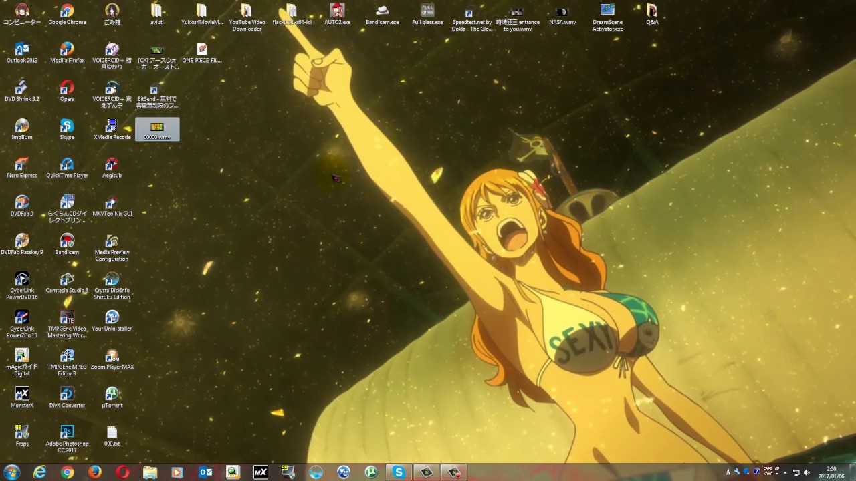The height and width of the screenshot is (481, 856).
Task: Select the Google Chrome desktop shortcut
Action: coord(67,15)
